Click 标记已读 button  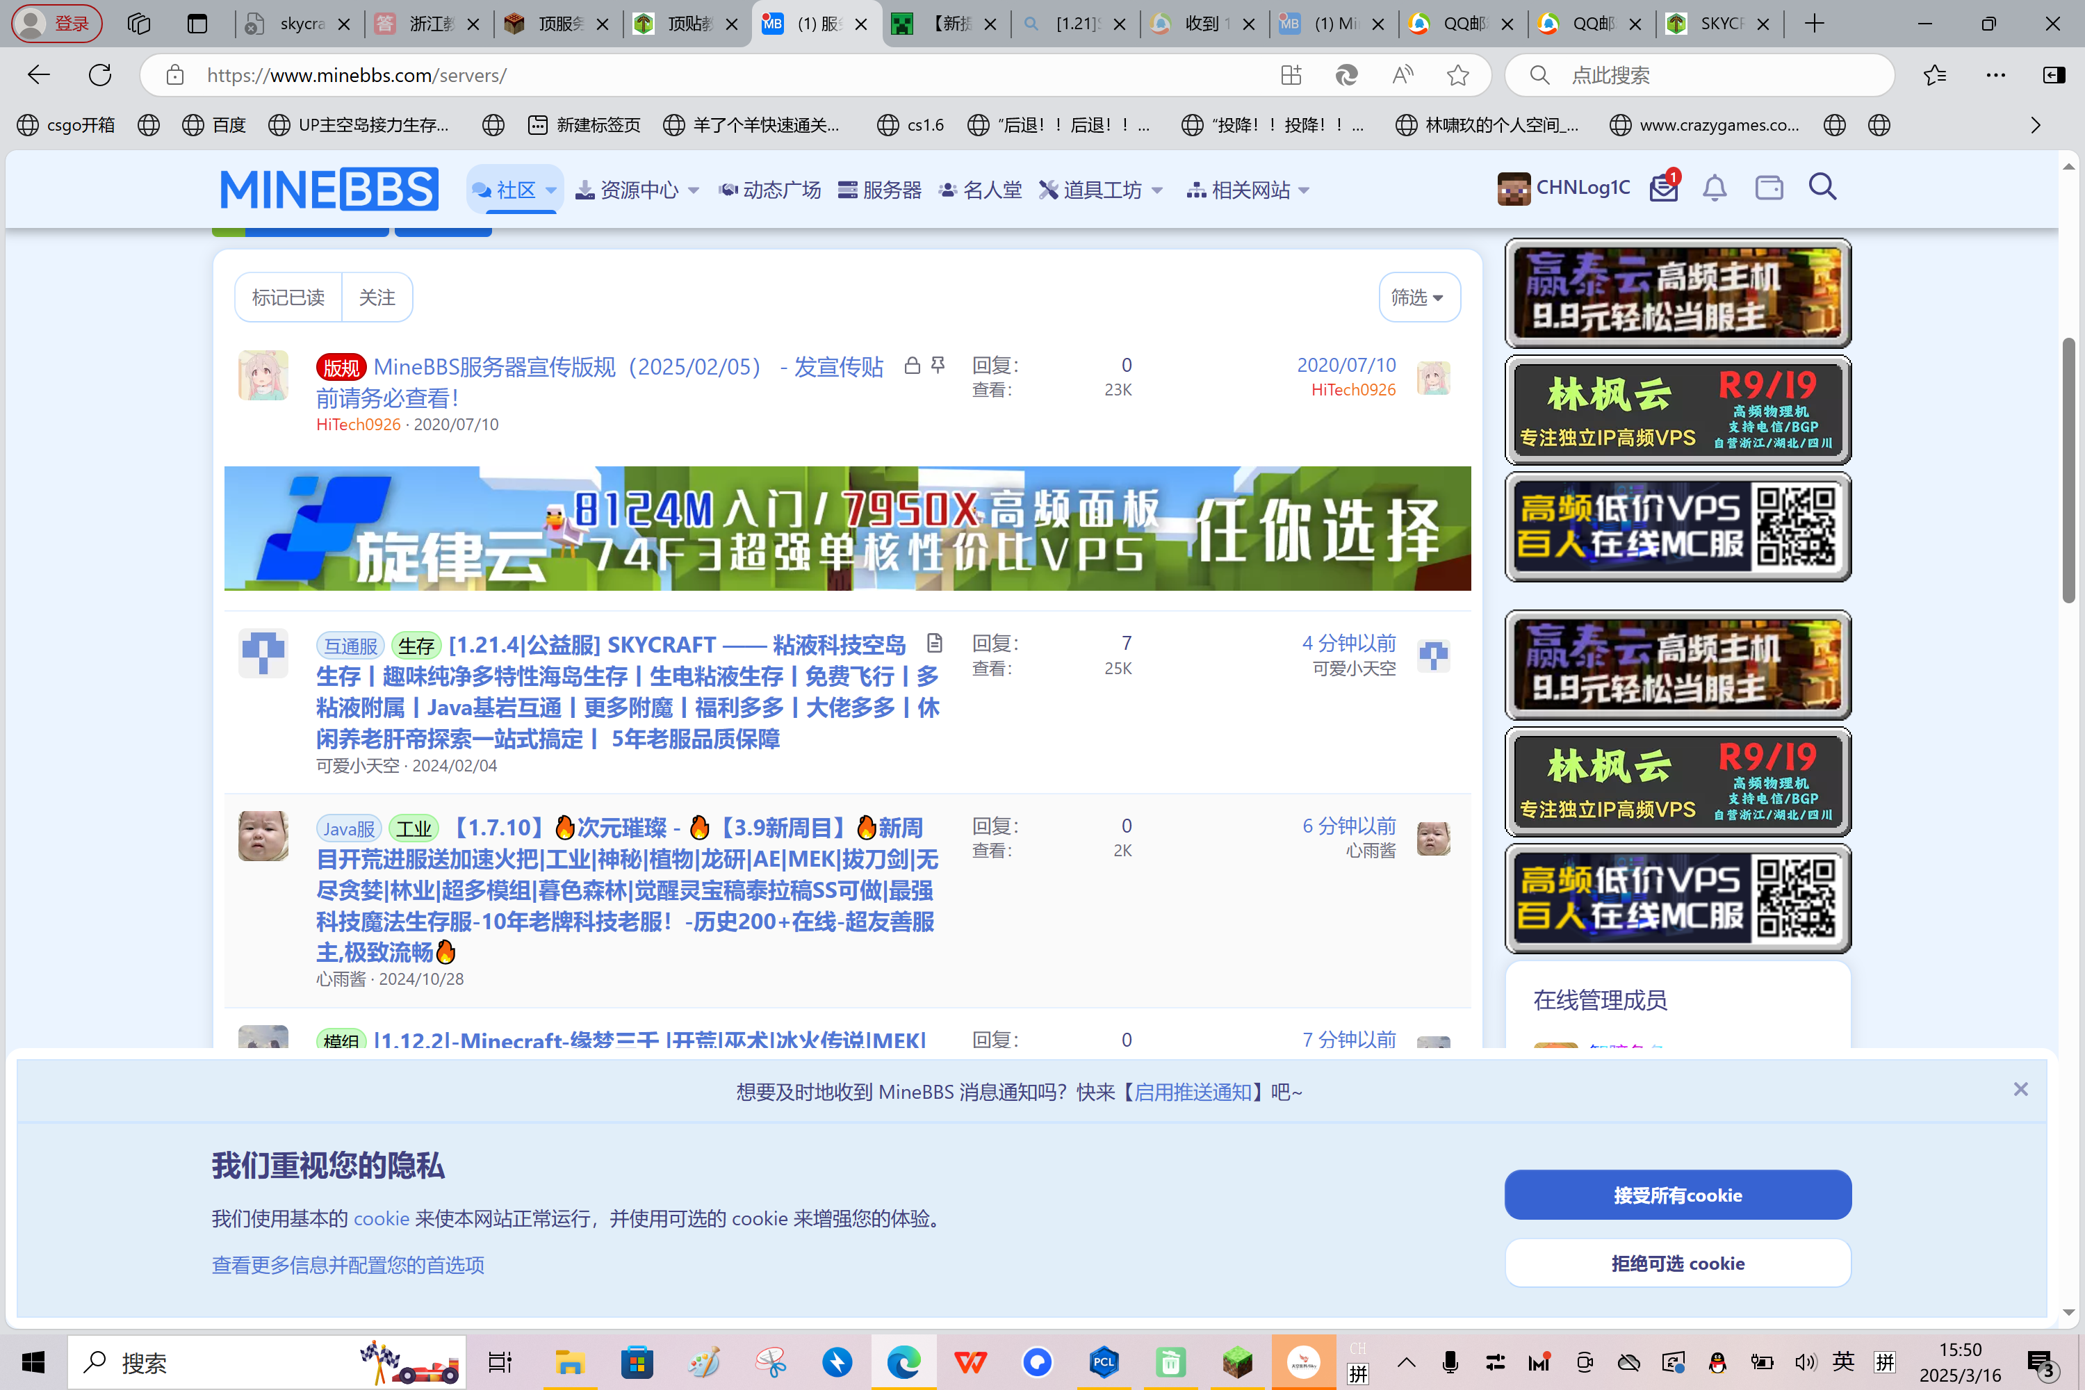pyautogui.click(x=288, y=298)
